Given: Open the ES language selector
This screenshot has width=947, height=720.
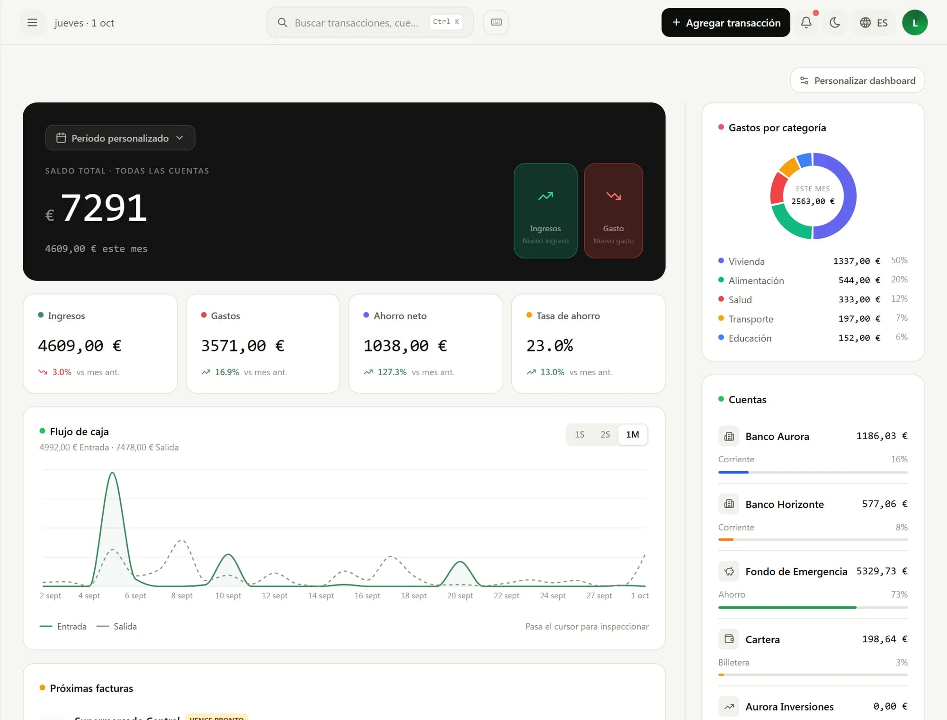Looking at the screenshot, I should (874, 22).
